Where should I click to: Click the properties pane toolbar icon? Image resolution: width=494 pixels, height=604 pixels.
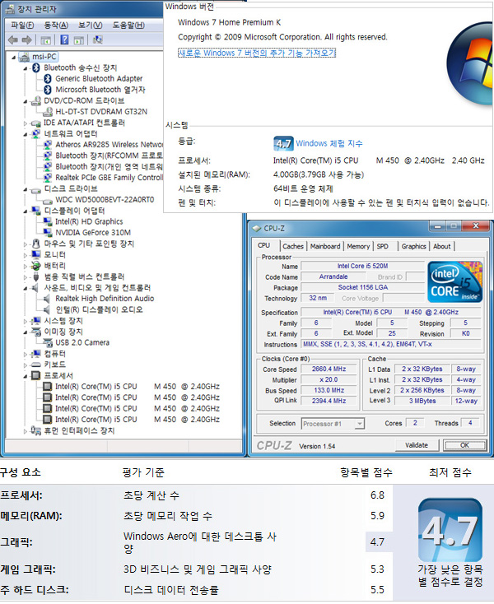point(78,39)
